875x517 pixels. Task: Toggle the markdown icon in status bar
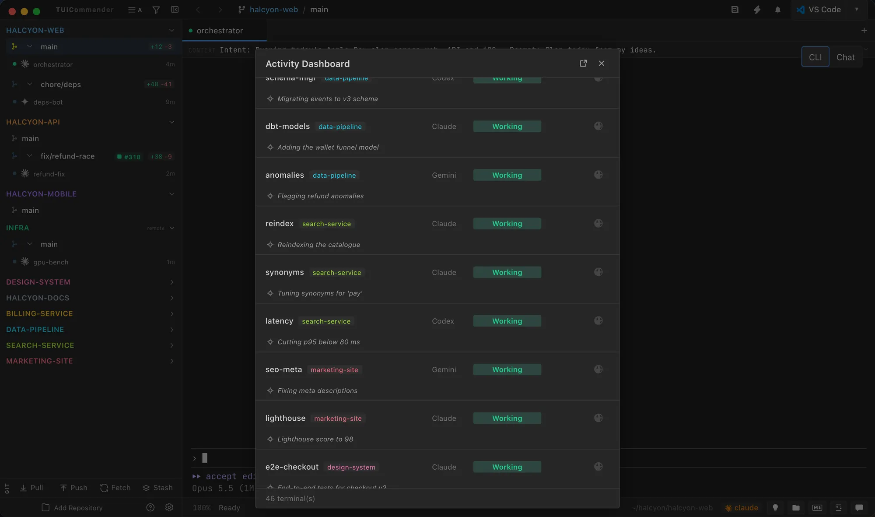coord(817,508)
